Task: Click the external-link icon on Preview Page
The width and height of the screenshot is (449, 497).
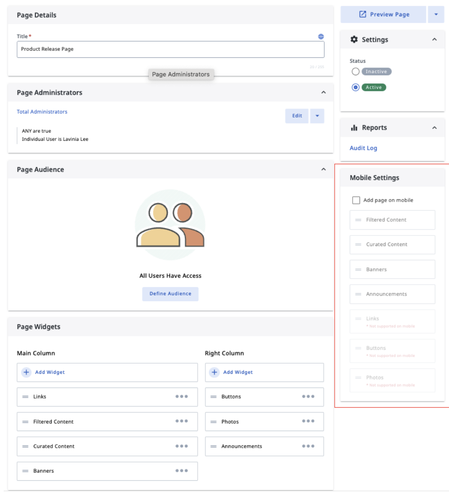Action: (363, 14)
